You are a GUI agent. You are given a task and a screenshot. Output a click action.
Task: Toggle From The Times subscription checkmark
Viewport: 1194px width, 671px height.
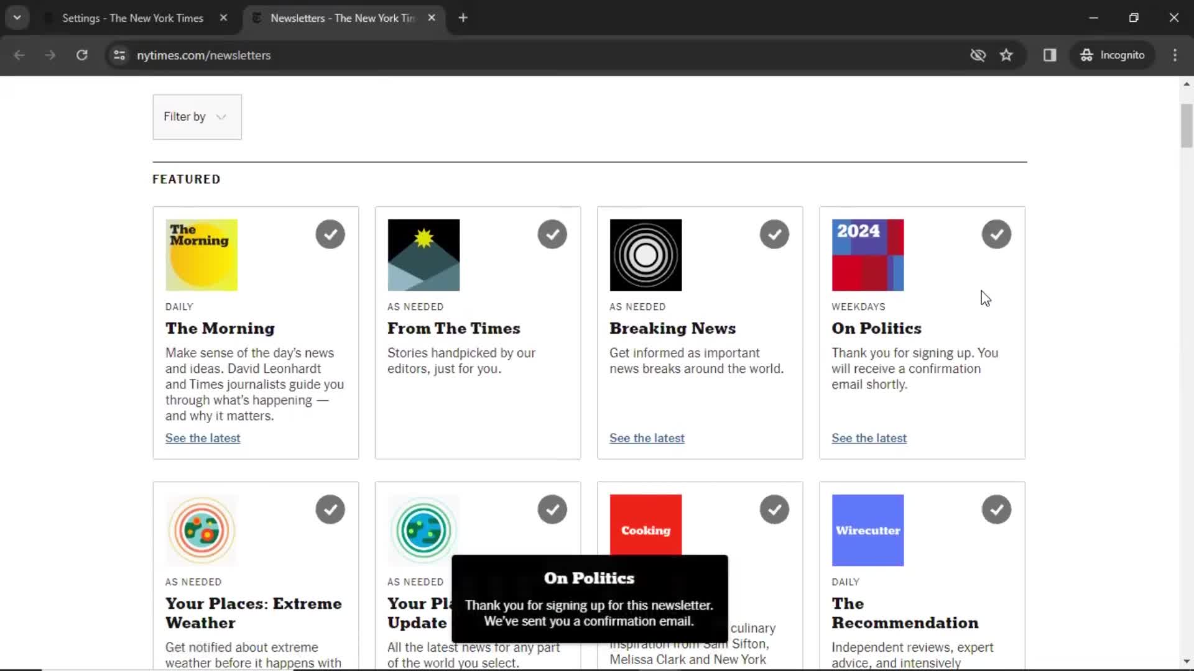(553, 235)
